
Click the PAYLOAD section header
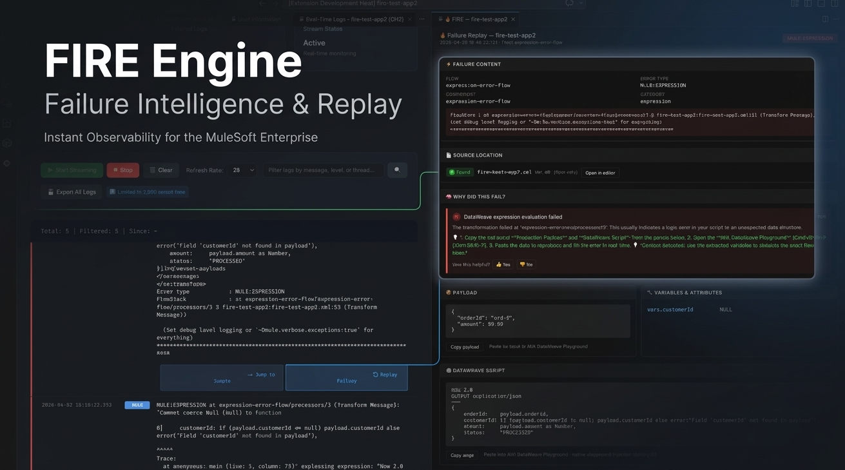coord(461,293)
